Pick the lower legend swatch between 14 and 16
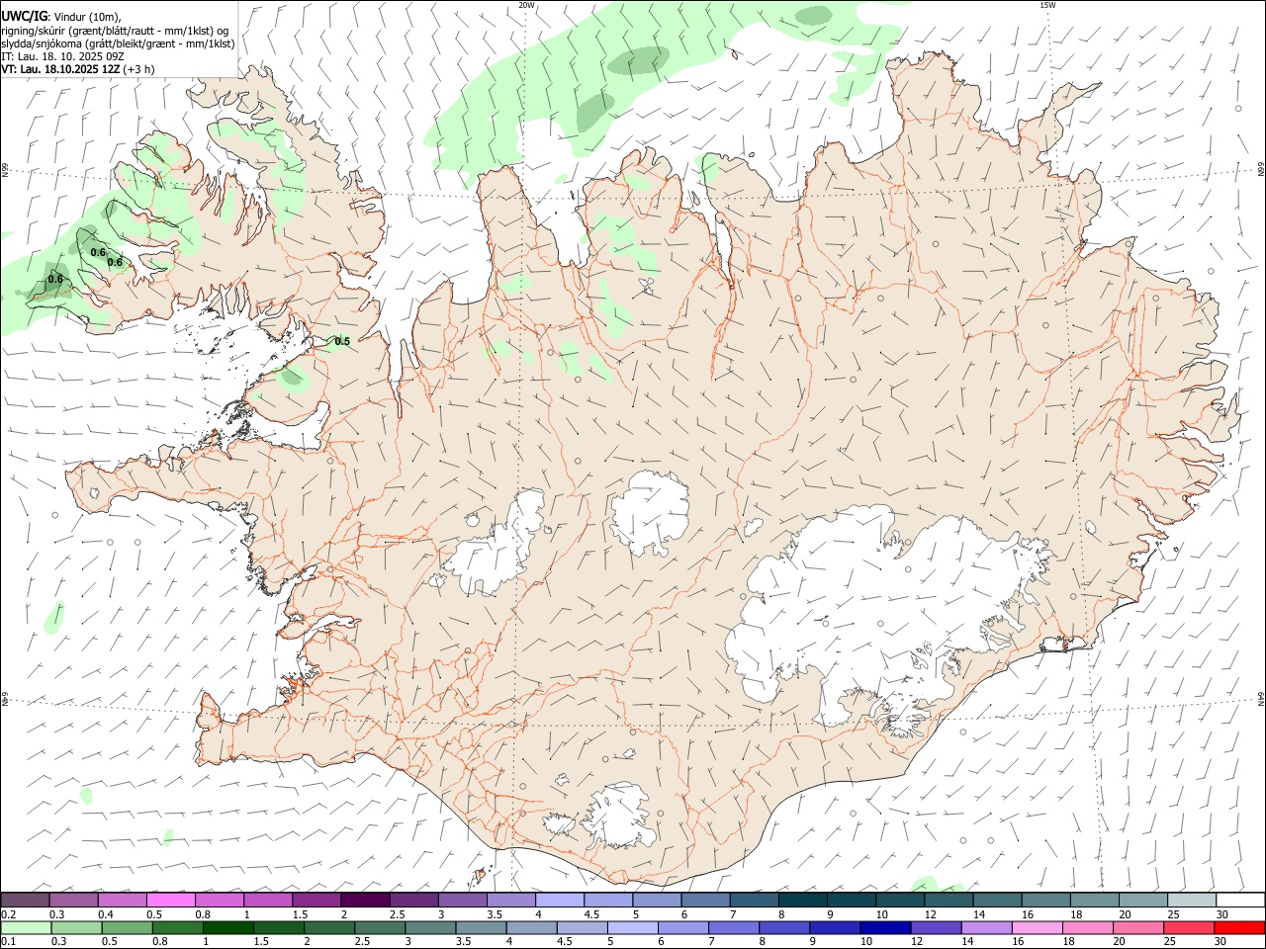This screenshot has width=1266, height=949. pyautogui.click(x=985, y=927)
